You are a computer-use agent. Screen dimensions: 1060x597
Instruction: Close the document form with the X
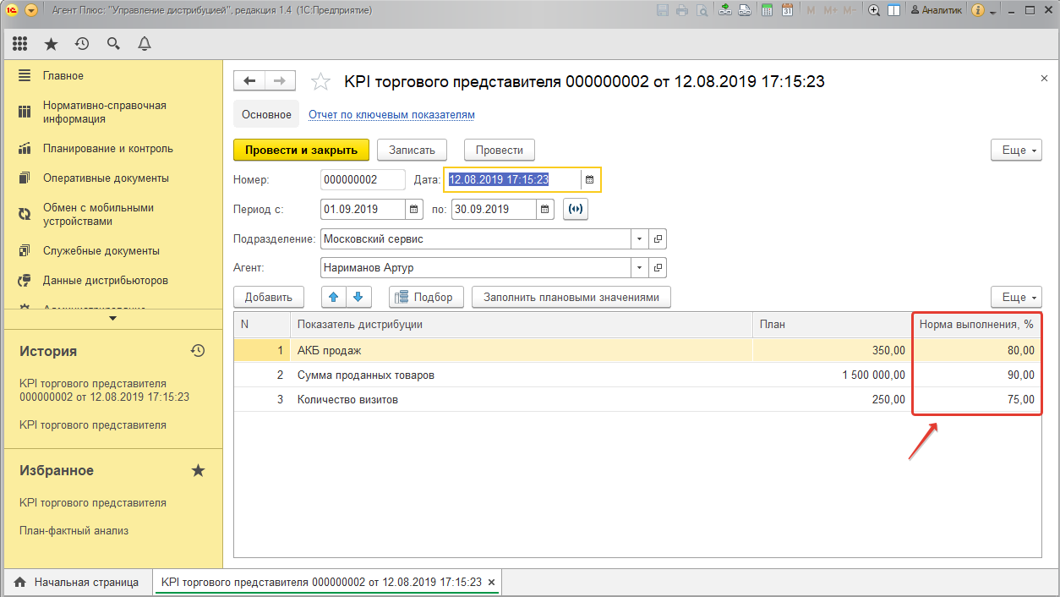tap(1044, 77)
